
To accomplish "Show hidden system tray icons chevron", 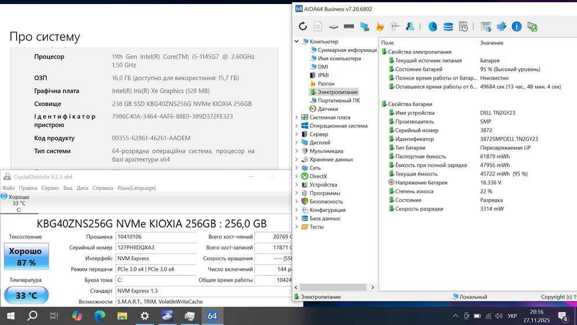I will point(456,316).
